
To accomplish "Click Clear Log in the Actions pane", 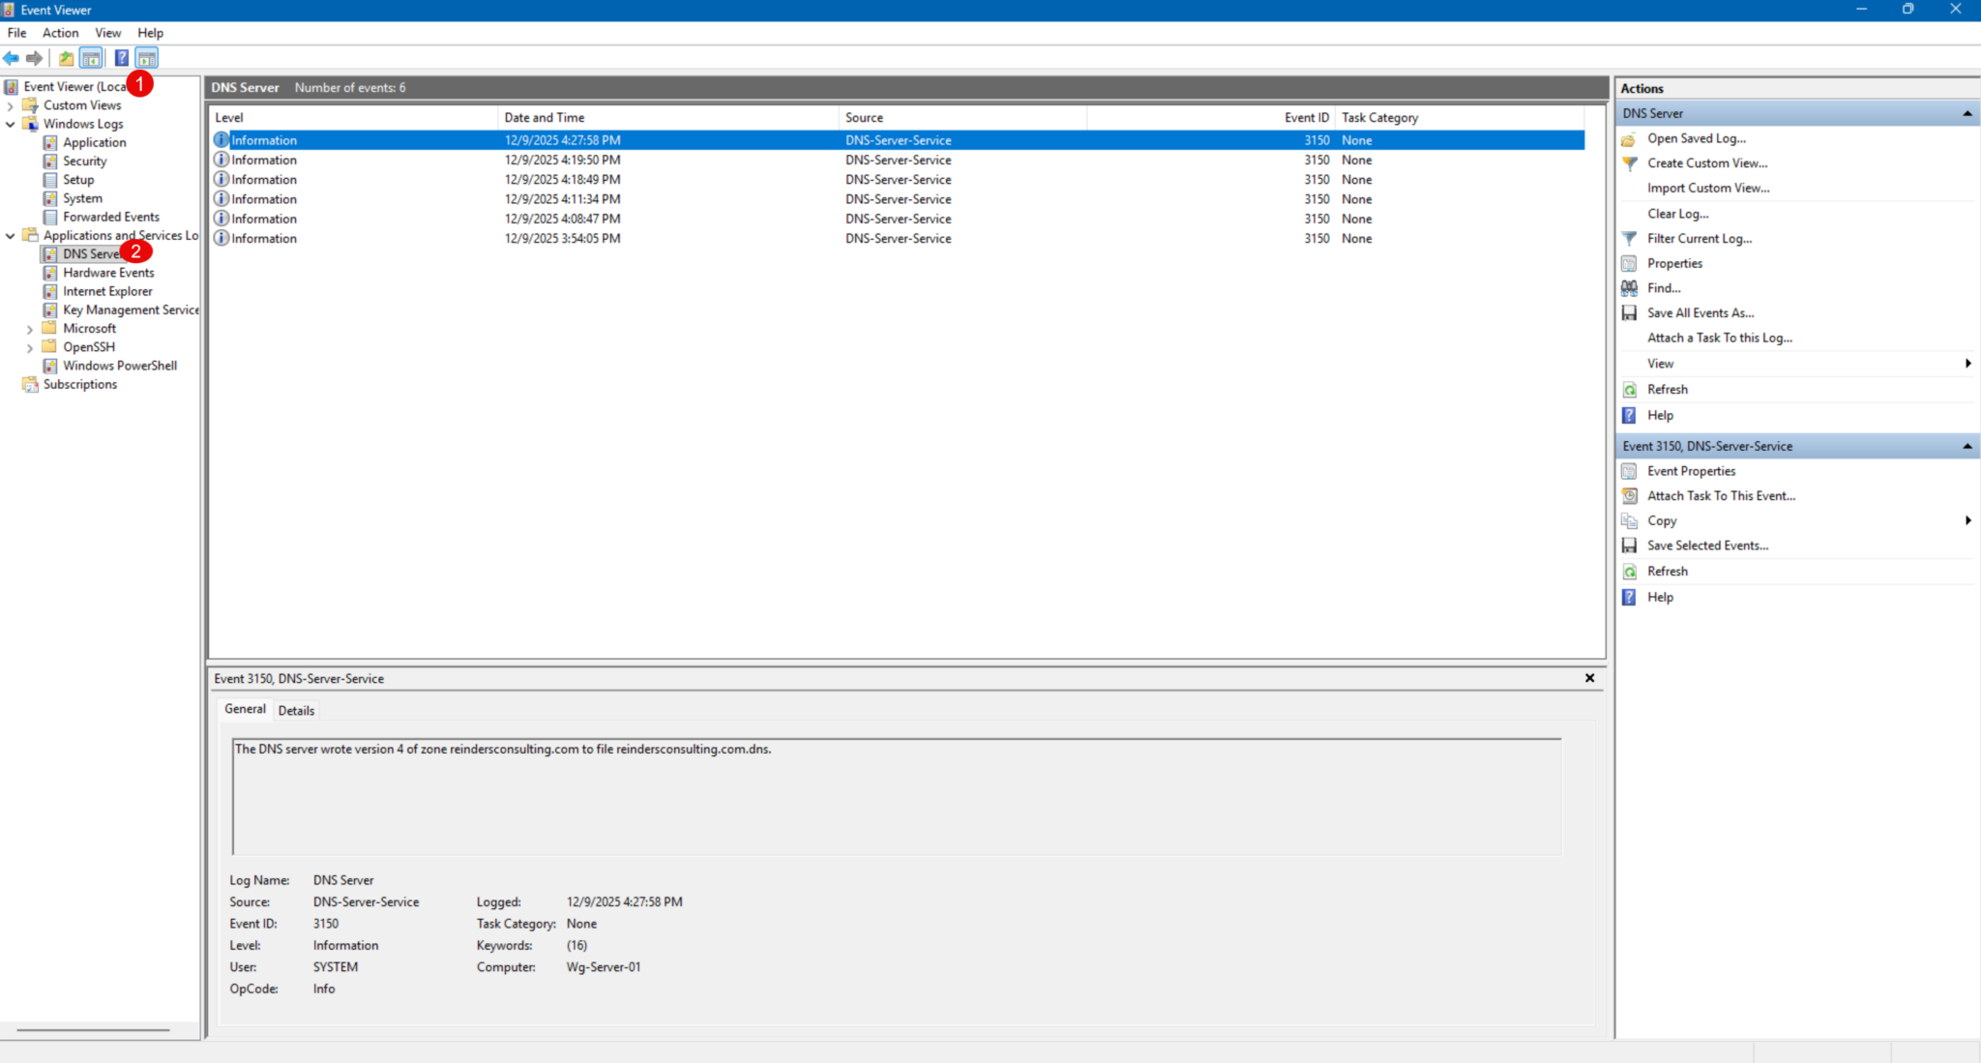I will [1678, 213].
